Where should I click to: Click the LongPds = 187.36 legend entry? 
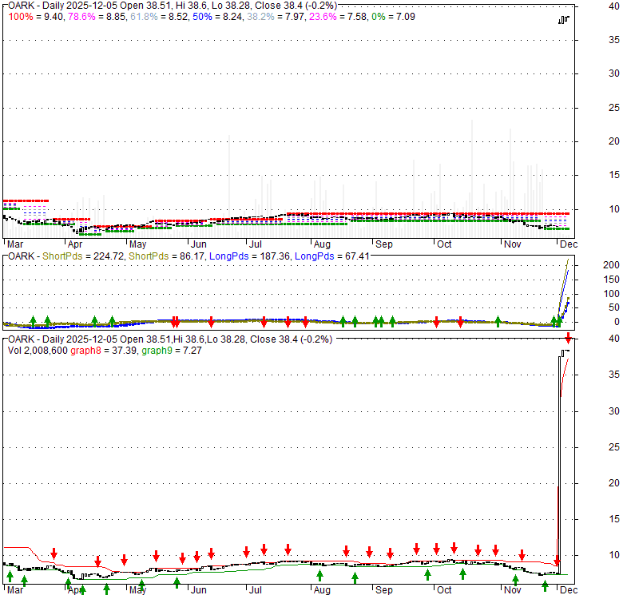[249, 256]
